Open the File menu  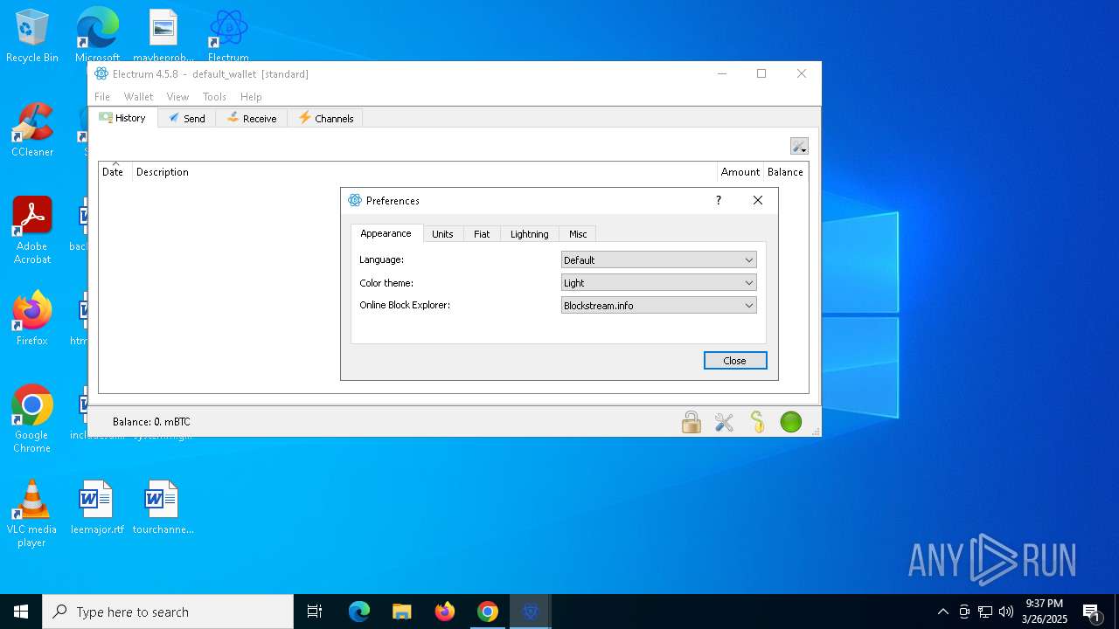click(102, 97)
